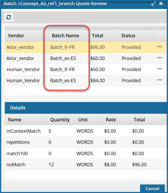Image resolution: width=168 pixels, height=193 pixels.
Task: Click the Quantity column header in Details
Action: [x=60, y=120]
